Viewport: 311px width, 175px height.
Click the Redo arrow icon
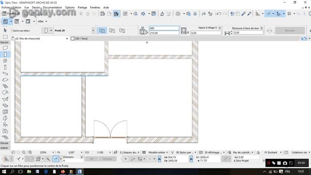(x=225, y=14)
